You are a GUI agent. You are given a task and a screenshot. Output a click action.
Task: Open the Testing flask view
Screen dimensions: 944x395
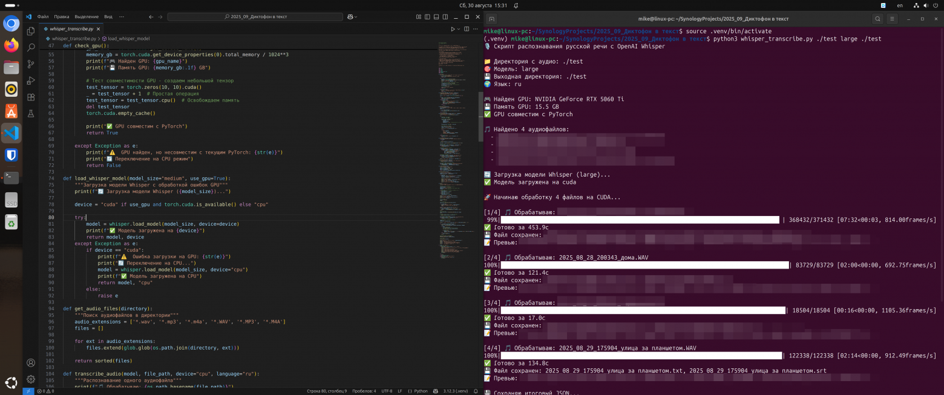coord(31,114)
